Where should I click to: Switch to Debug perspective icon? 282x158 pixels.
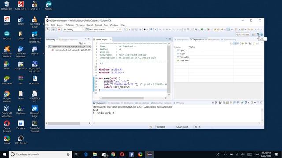[x=262, y=35]
